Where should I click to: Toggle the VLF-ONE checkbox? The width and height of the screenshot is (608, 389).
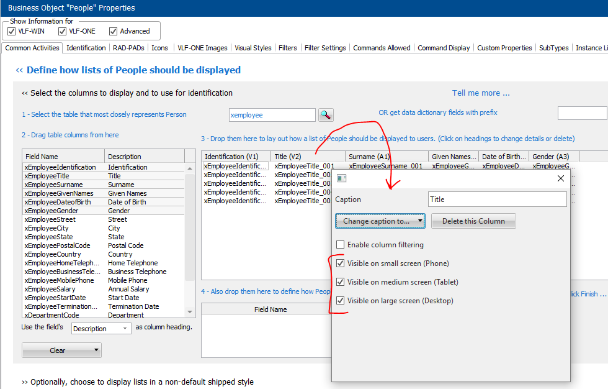pos(63,31)
